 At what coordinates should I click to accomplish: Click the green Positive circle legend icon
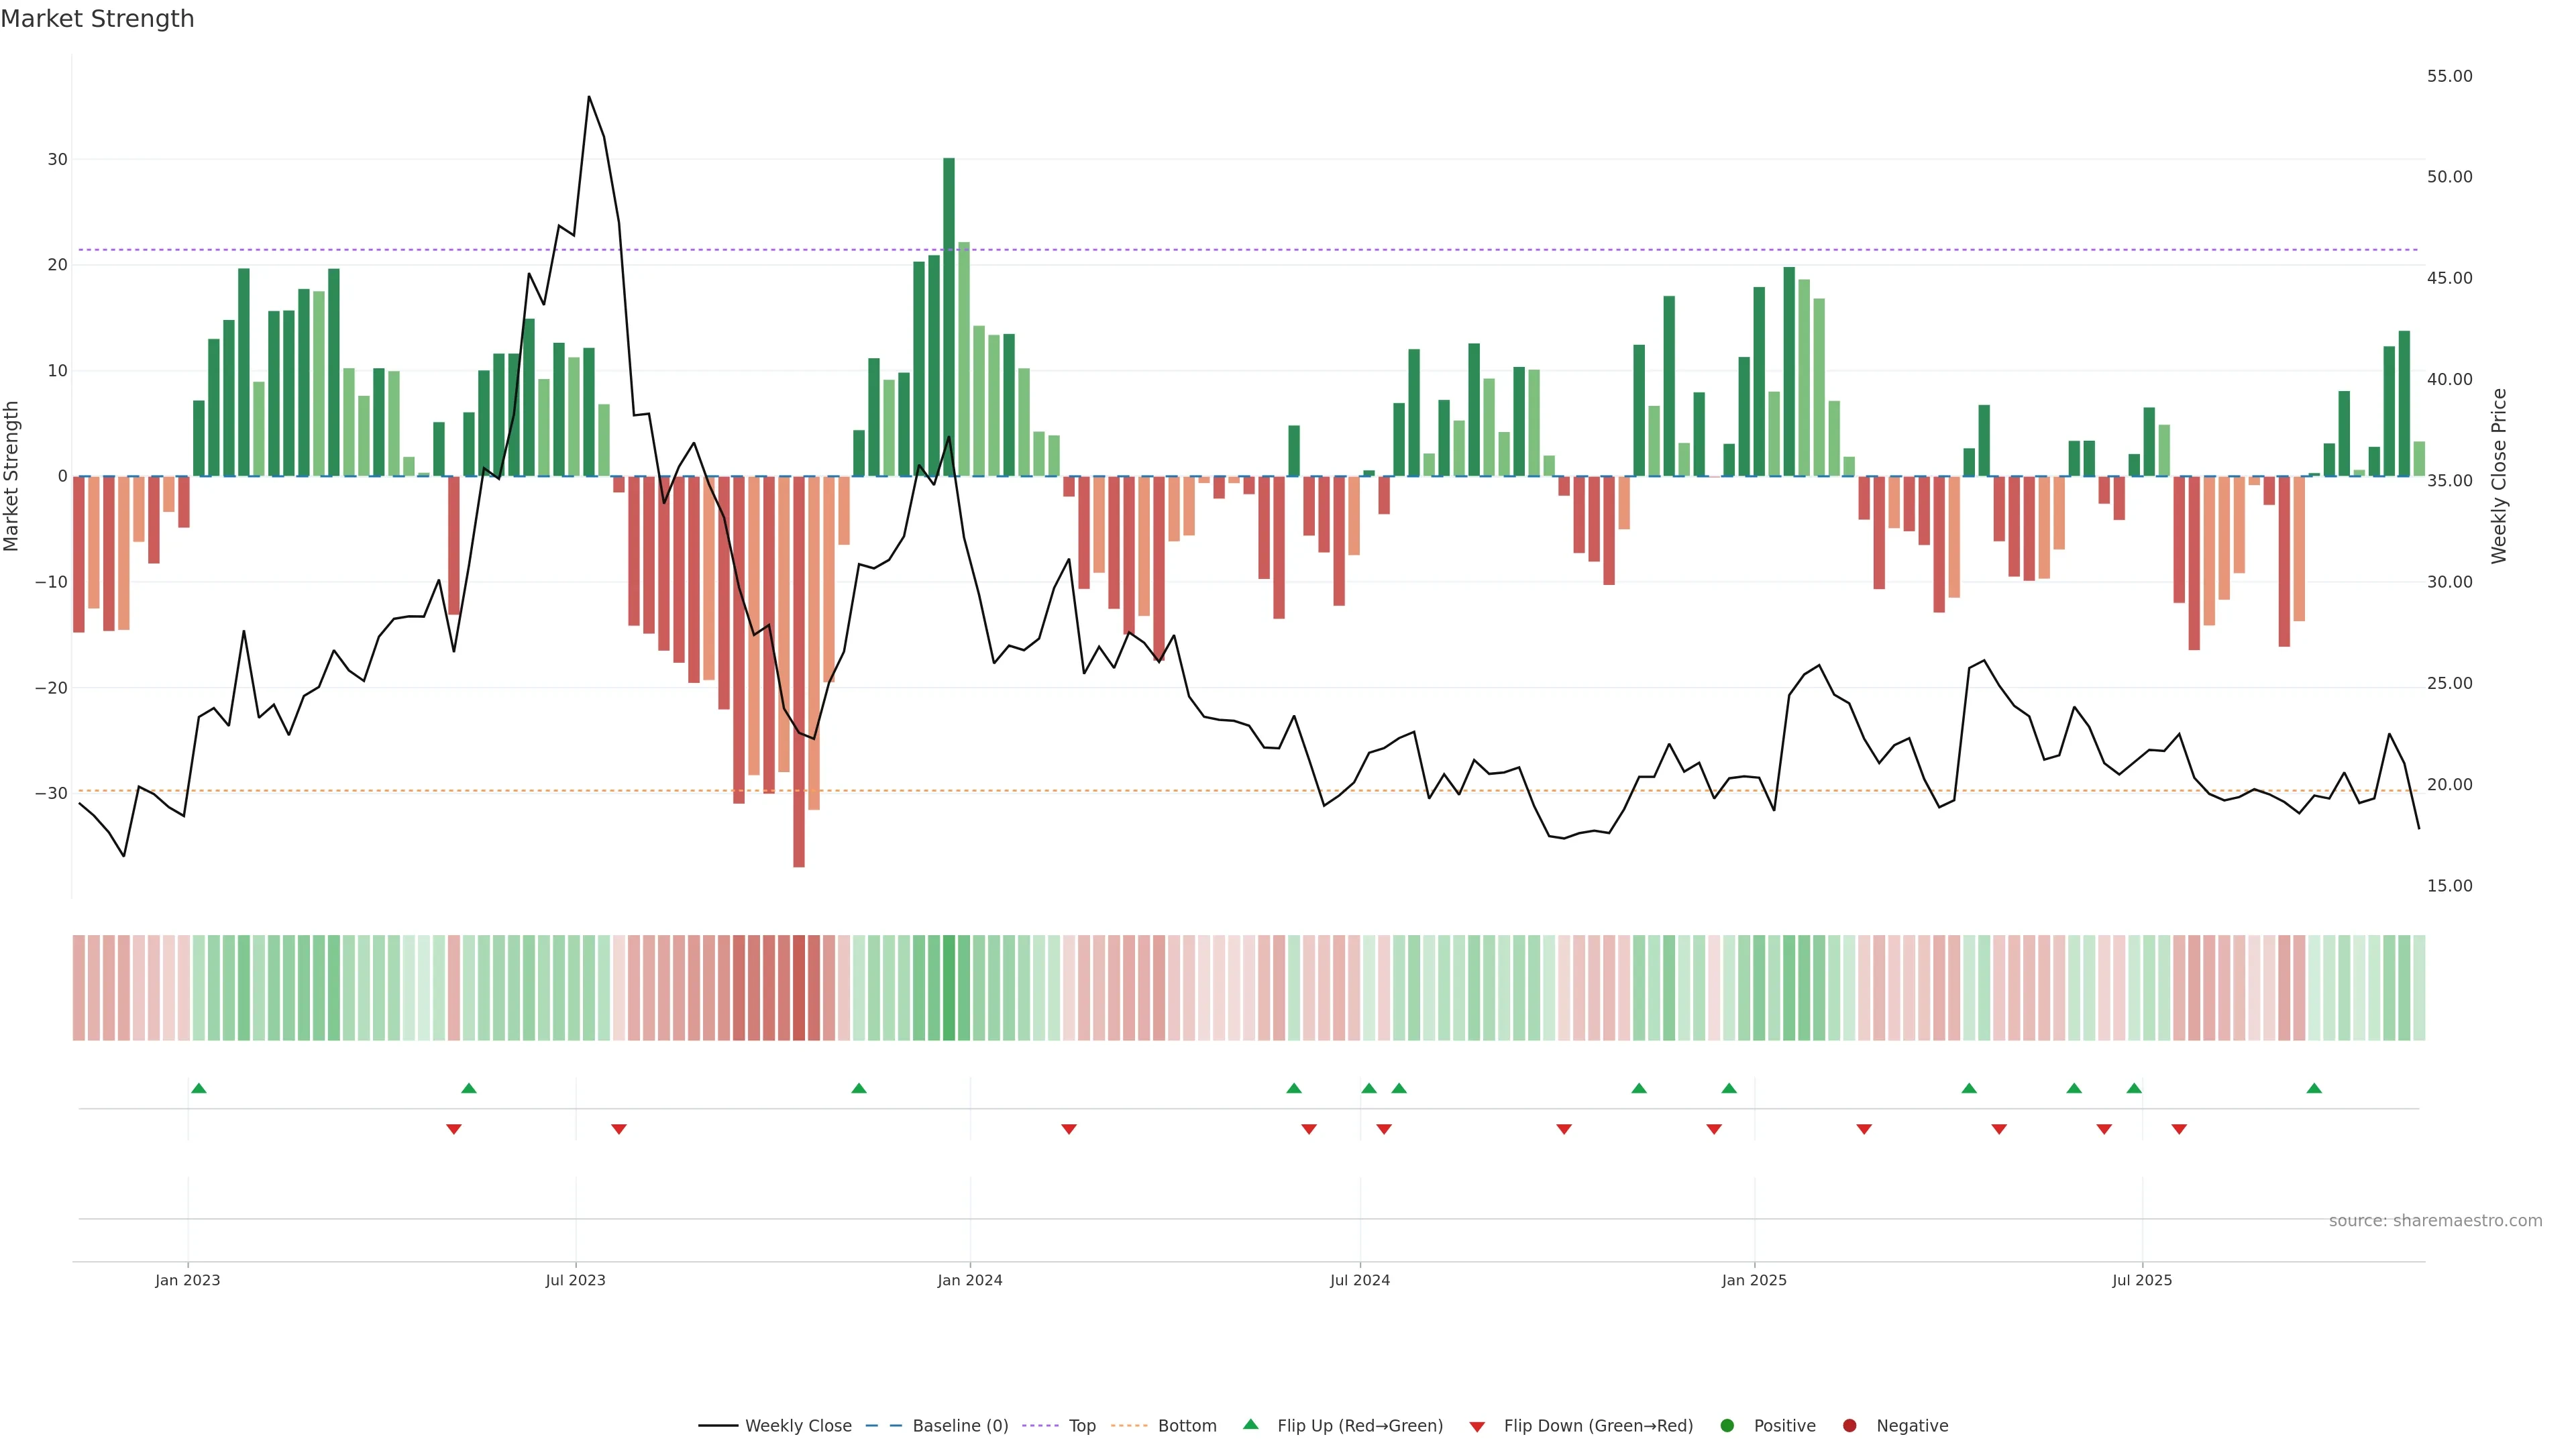(1727, 1426)
